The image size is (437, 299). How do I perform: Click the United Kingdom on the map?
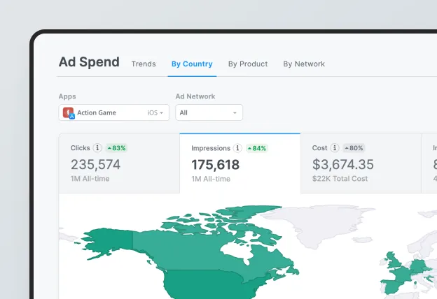(394, 261)
